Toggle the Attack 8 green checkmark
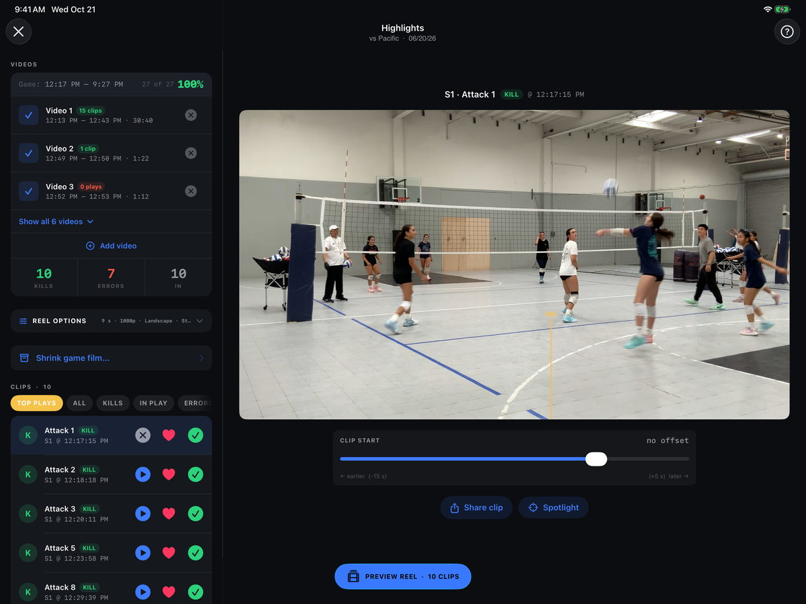The image size is (806, 604). (x=195, y=592)
